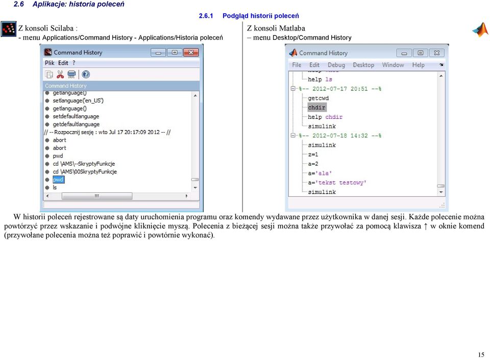This screenshot has height=358, width=490.
Task: Select z=1 in Matlab history
Action: [x=313, y=154]
